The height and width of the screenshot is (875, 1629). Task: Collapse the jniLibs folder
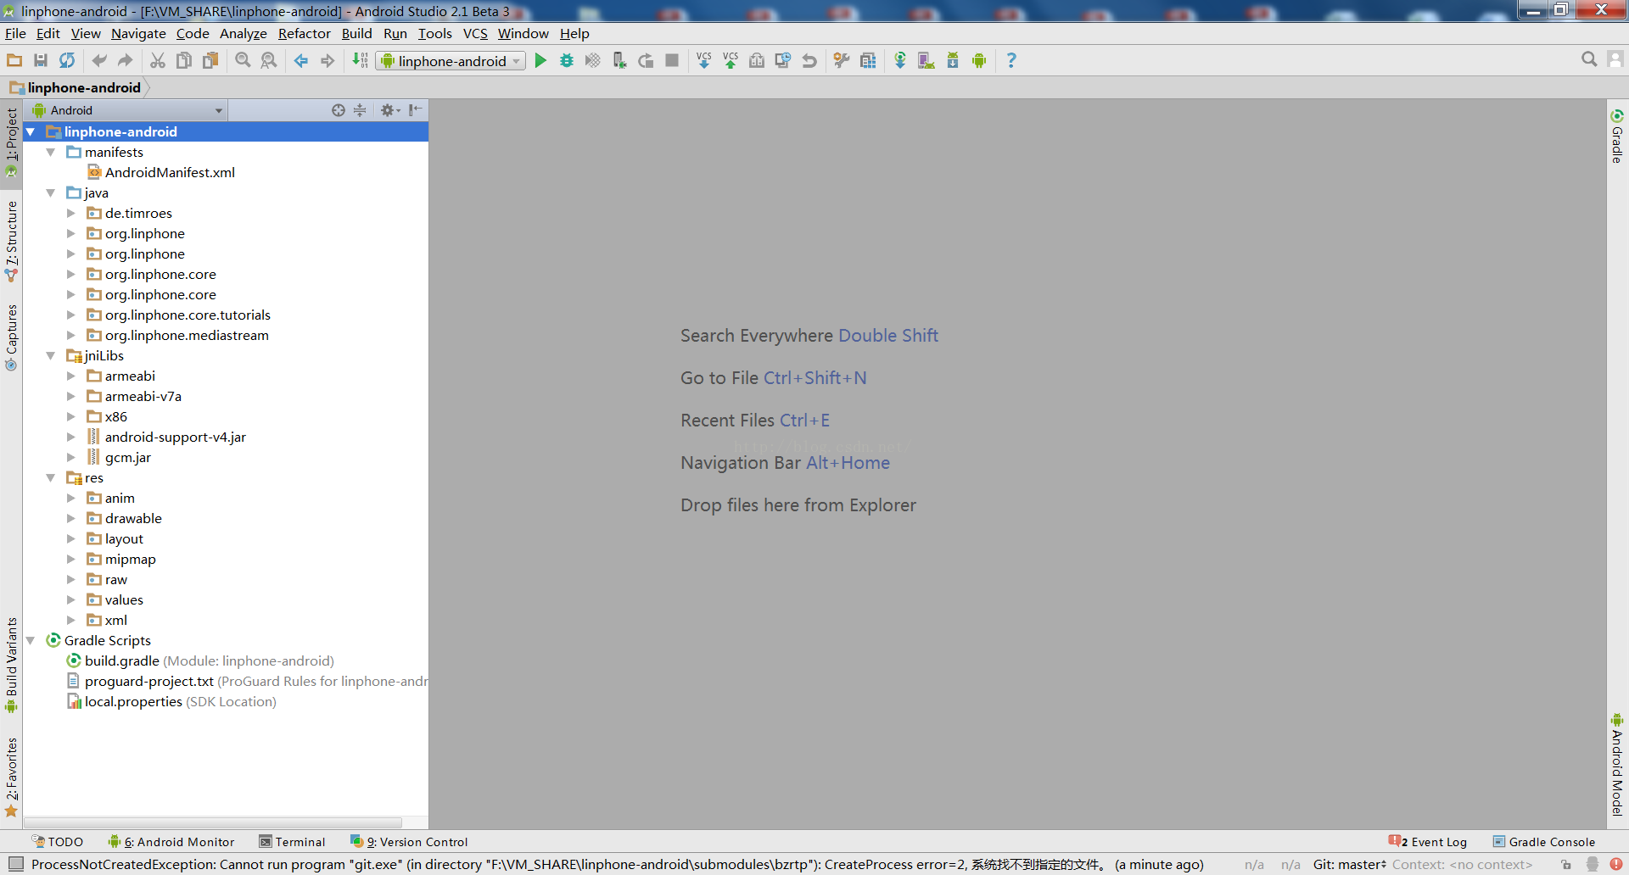point(51,355)
